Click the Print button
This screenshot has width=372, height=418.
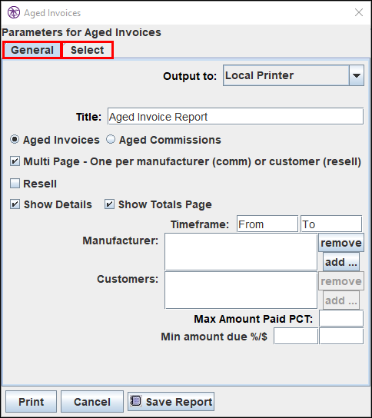click(x=32, y=402)
